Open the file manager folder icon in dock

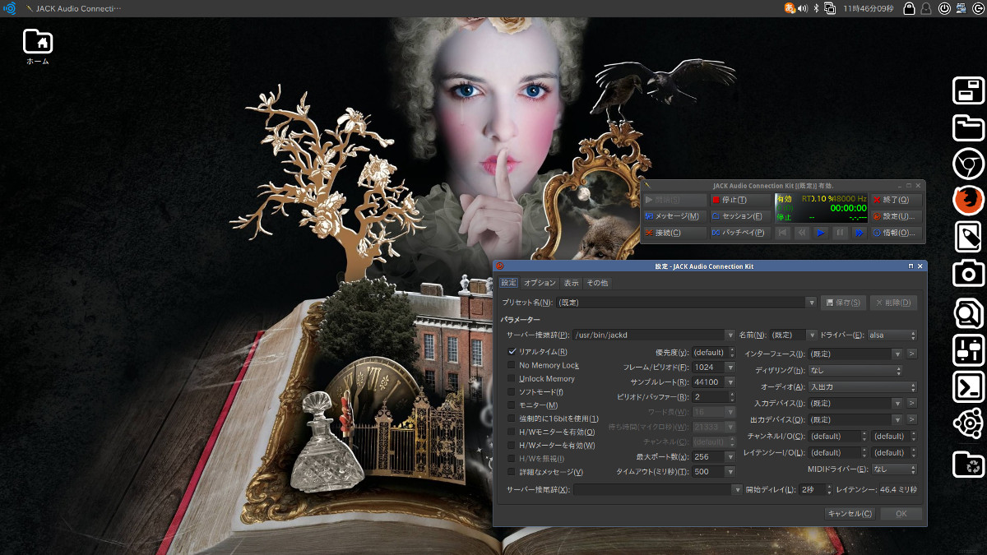[x=969, y=127]
